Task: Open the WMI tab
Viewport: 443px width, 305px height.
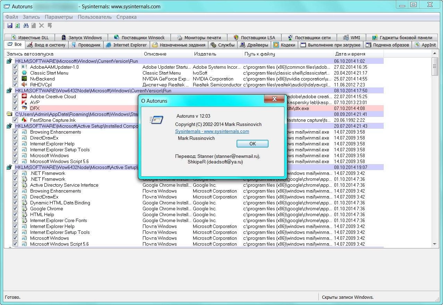Action: coord(351,37)
